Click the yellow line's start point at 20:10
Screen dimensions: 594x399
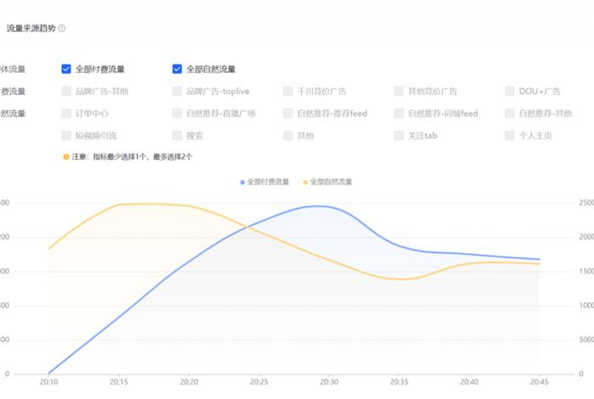49,249
